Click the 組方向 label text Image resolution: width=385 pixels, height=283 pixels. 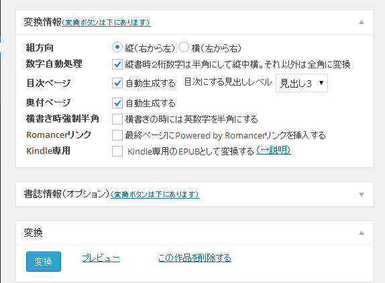pyautogui.click(x=40, y=48)
